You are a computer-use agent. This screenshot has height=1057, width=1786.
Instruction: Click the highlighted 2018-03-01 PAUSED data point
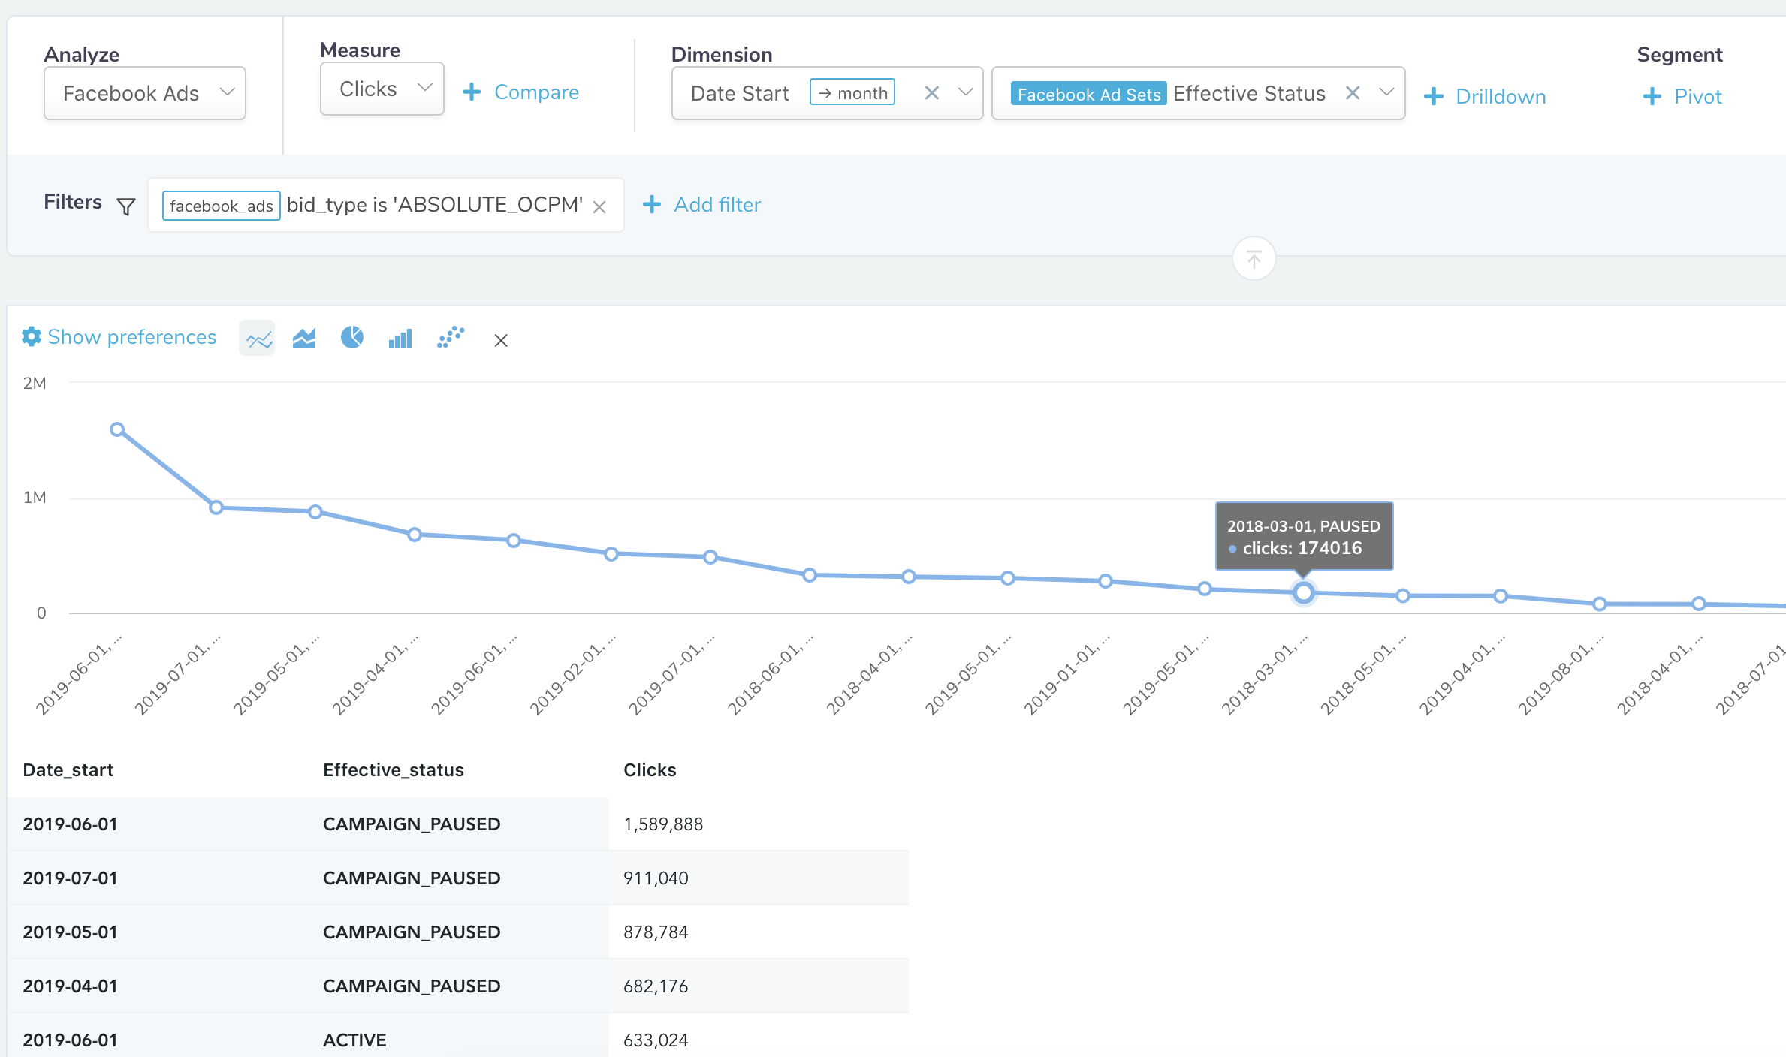[x=1304, y=593]
